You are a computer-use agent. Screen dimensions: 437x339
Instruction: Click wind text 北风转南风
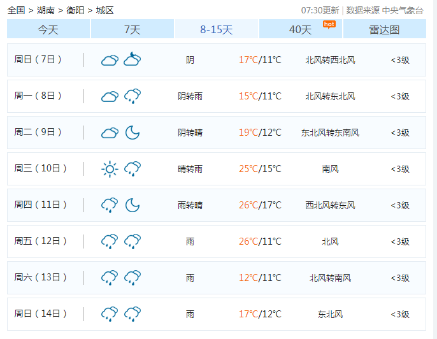point(330,278)
